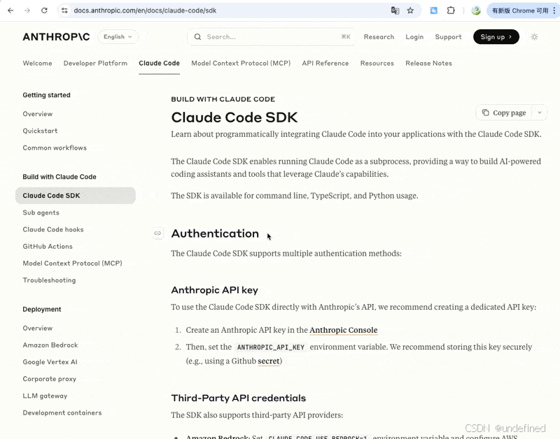Open Quickstart in the sidebar
This screenshot has height=439, width=560.
coord(40,131)
